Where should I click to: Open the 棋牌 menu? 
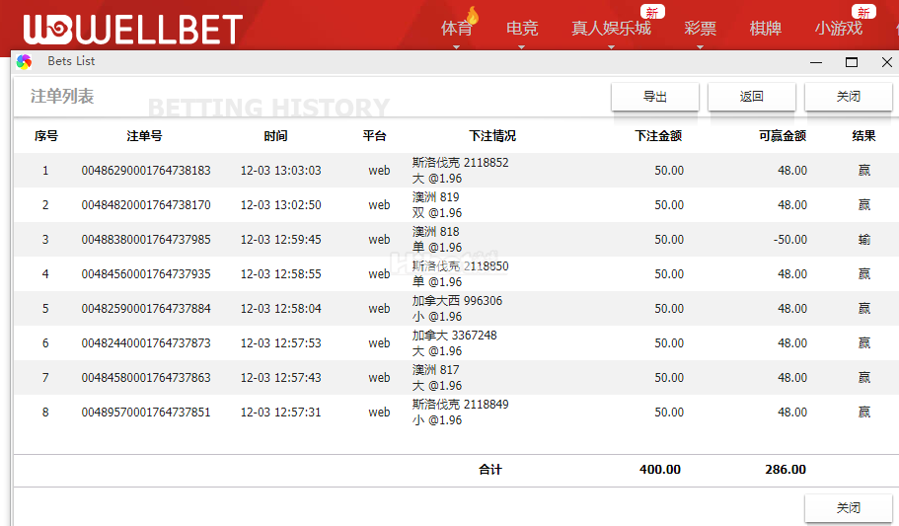[x=766, y=29]
